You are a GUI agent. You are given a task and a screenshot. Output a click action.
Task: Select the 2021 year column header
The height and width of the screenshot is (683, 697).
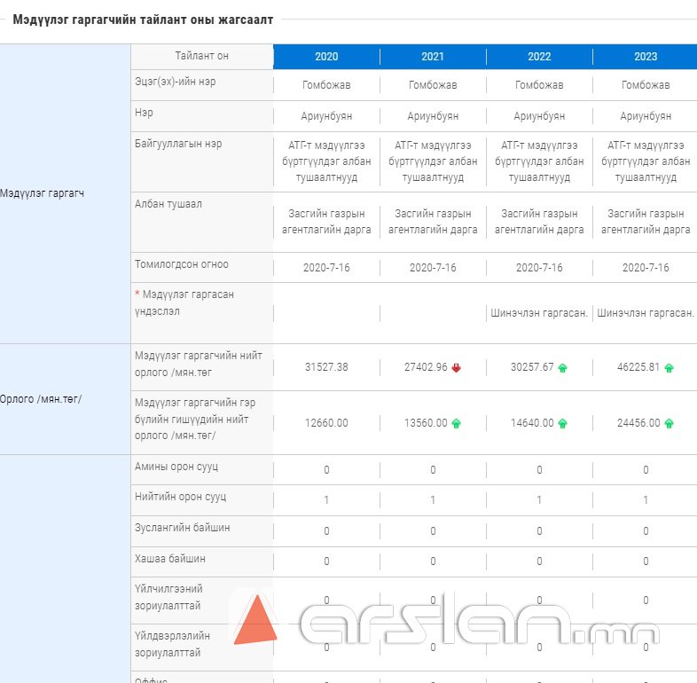[x=433, y=57]
